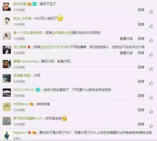Like the comment by RGZJYAWJHL
Screen dimensions: 157x141
click(x=151, y=97)
